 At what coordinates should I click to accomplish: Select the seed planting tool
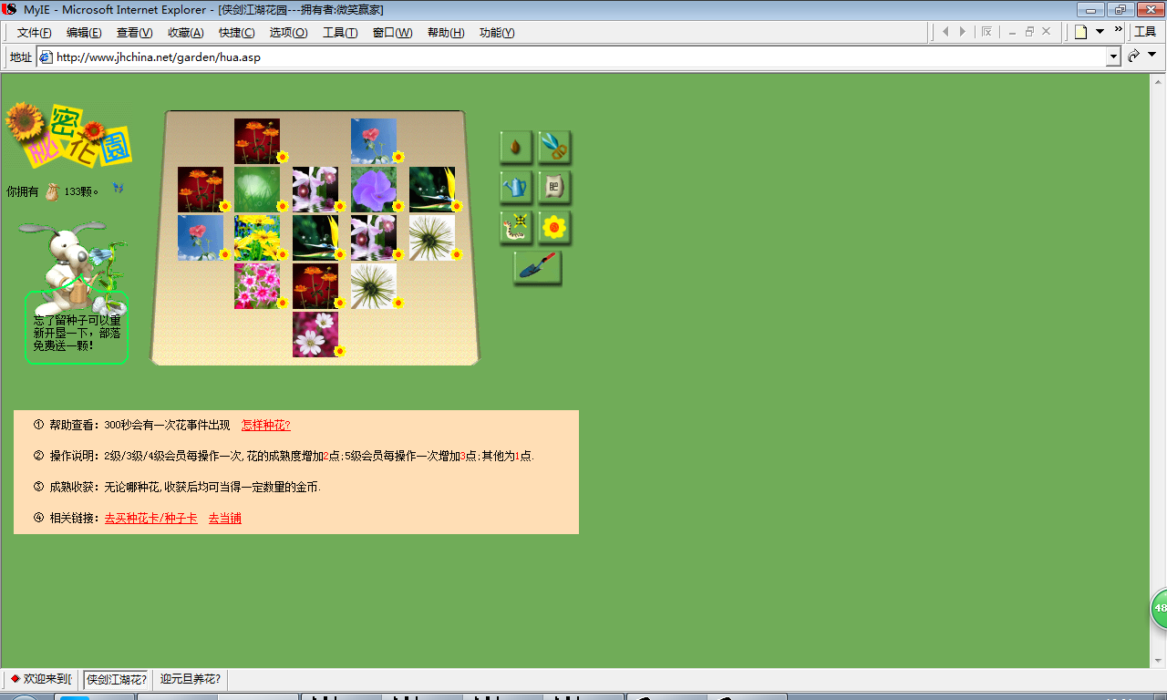tap(516, 147)
